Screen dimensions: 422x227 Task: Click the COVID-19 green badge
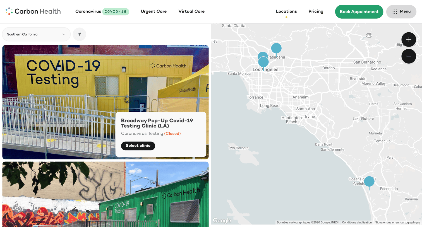116,12
